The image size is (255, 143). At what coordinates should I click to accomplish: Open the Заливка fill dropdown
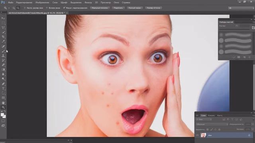[x=253, y=129]
